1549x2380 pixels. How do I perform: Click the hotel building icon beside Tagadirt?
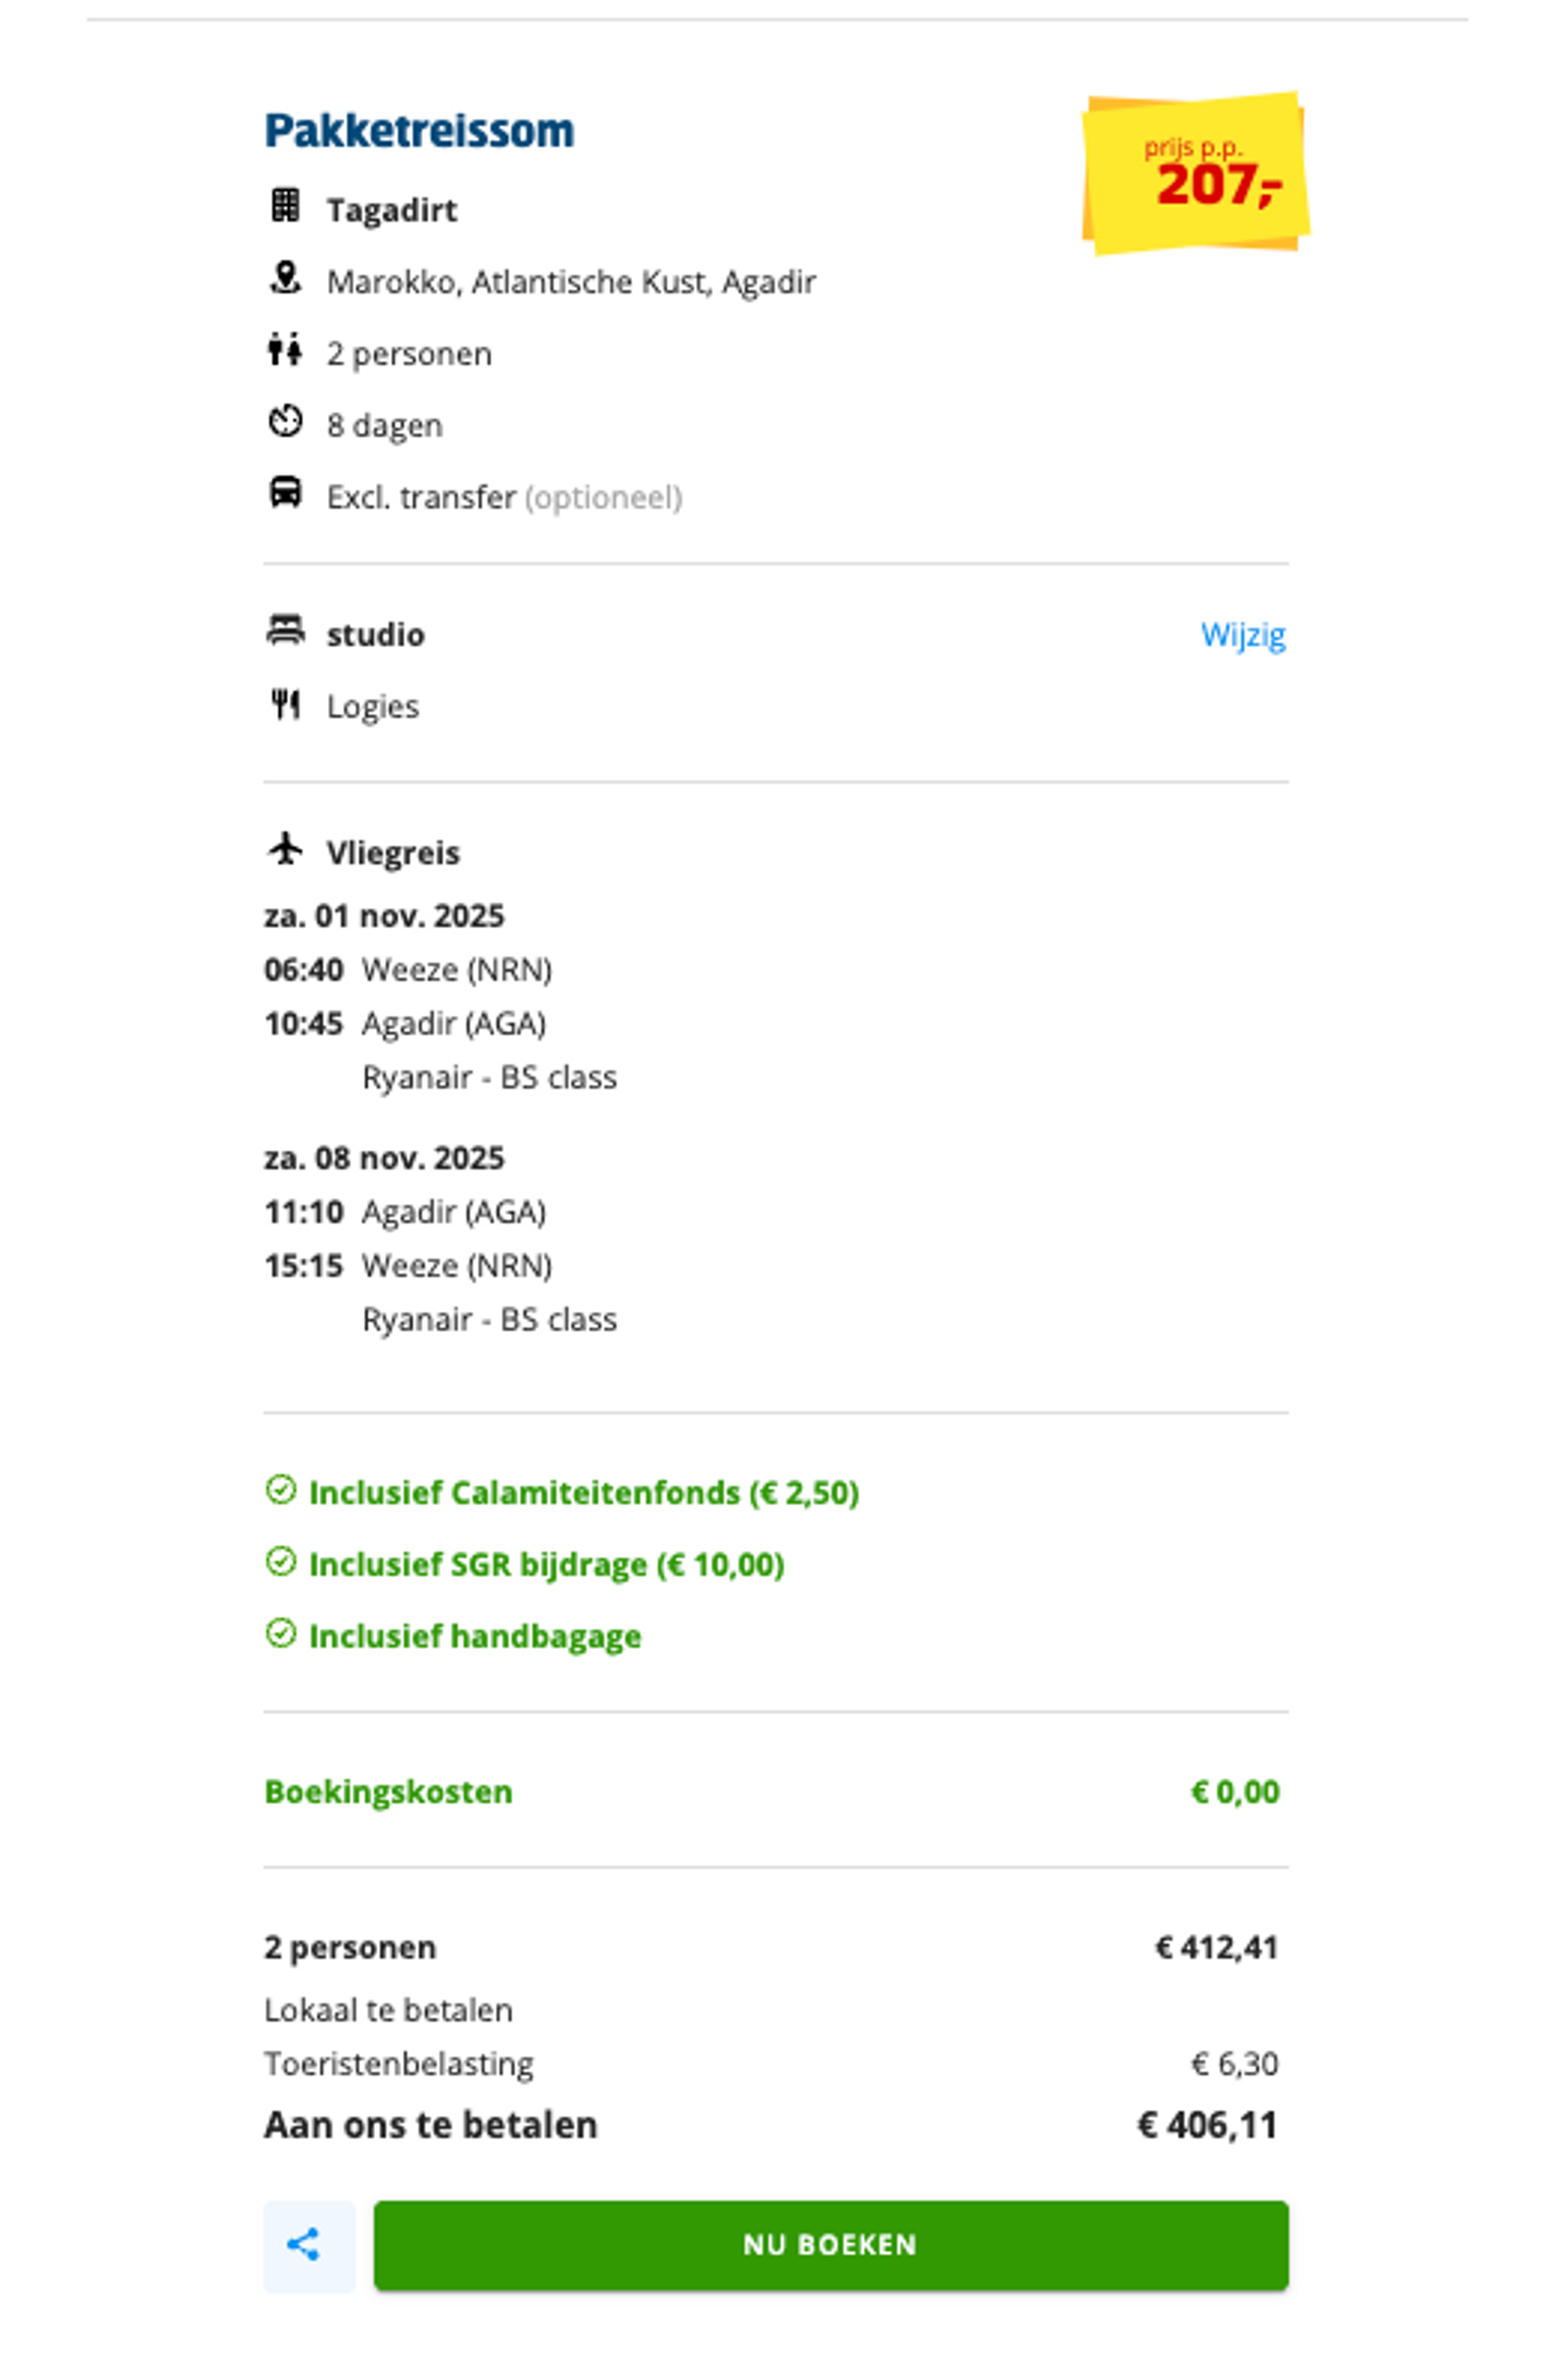pyautogui.click(x=285, y=206)
